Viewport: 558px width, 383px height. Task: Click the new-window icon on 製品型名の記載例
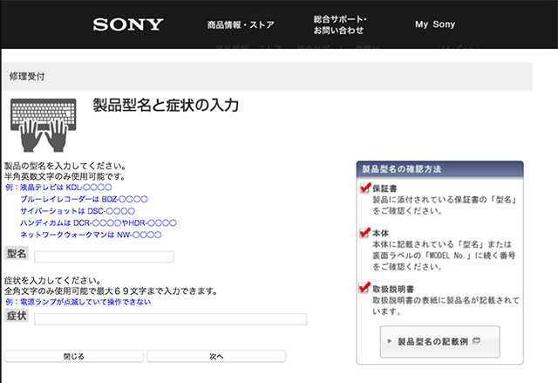click(x=476, y=340)
